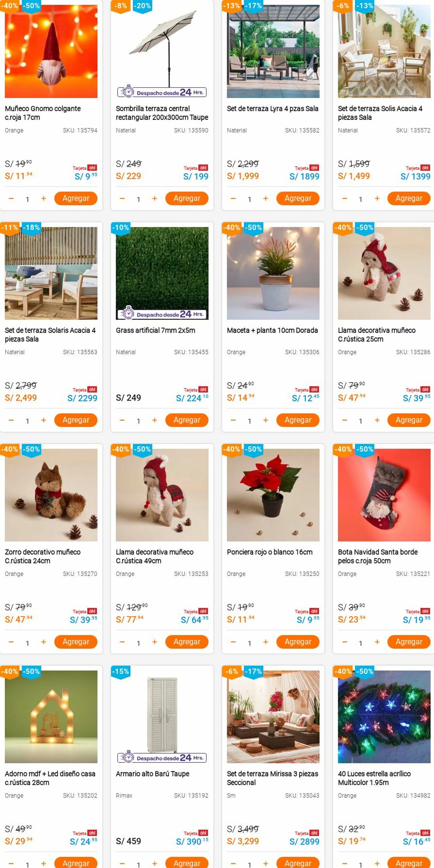Open Zorro decorativo muñeco product title
The width and height of the screenshot is (434, 868).
click(x=43, y=556)
